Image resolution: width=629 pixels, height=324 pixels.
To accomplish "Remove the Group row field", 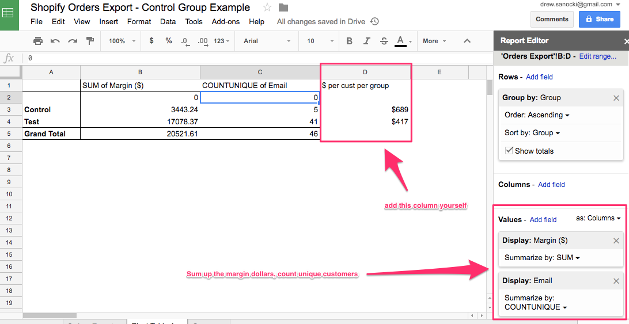I will coord(616,98).
